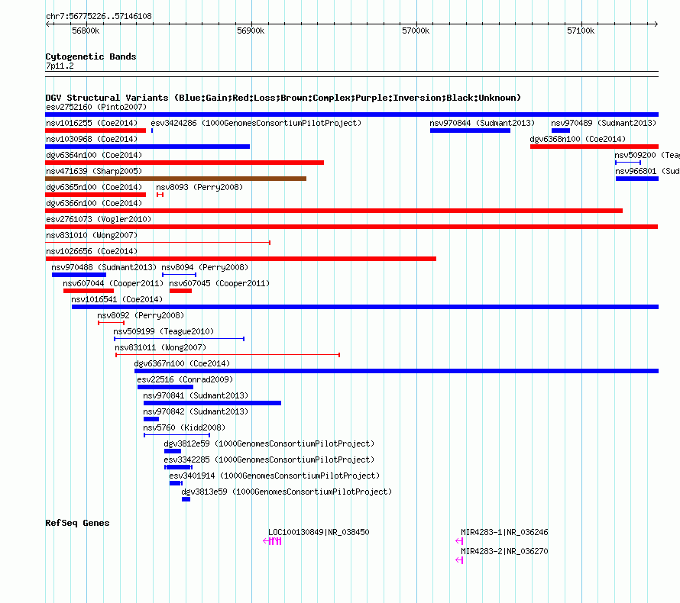Click the LOC100130849 gene glyph
The height and width of the screenshot is (603, 680).
272,541
